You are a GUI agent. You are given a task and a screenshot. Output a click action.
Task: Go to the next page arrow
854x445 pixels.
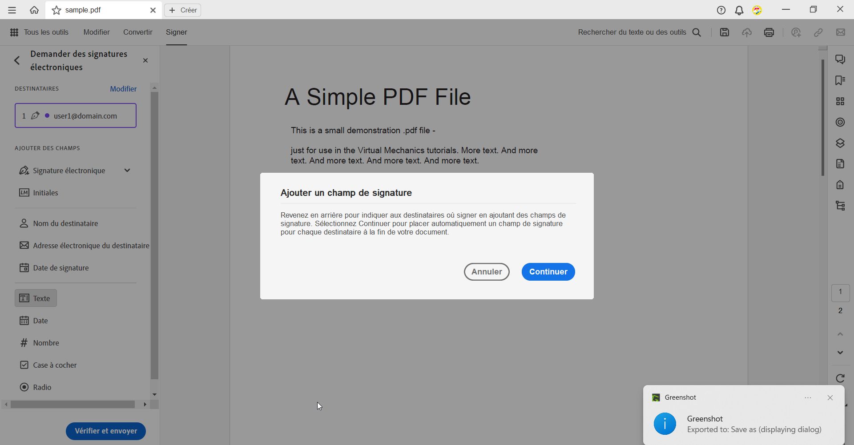(x=840, y=353)
